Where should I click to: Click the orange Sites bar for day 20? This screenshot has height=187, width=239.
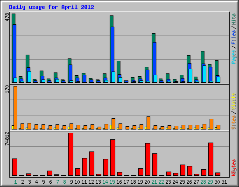(148, 123)
